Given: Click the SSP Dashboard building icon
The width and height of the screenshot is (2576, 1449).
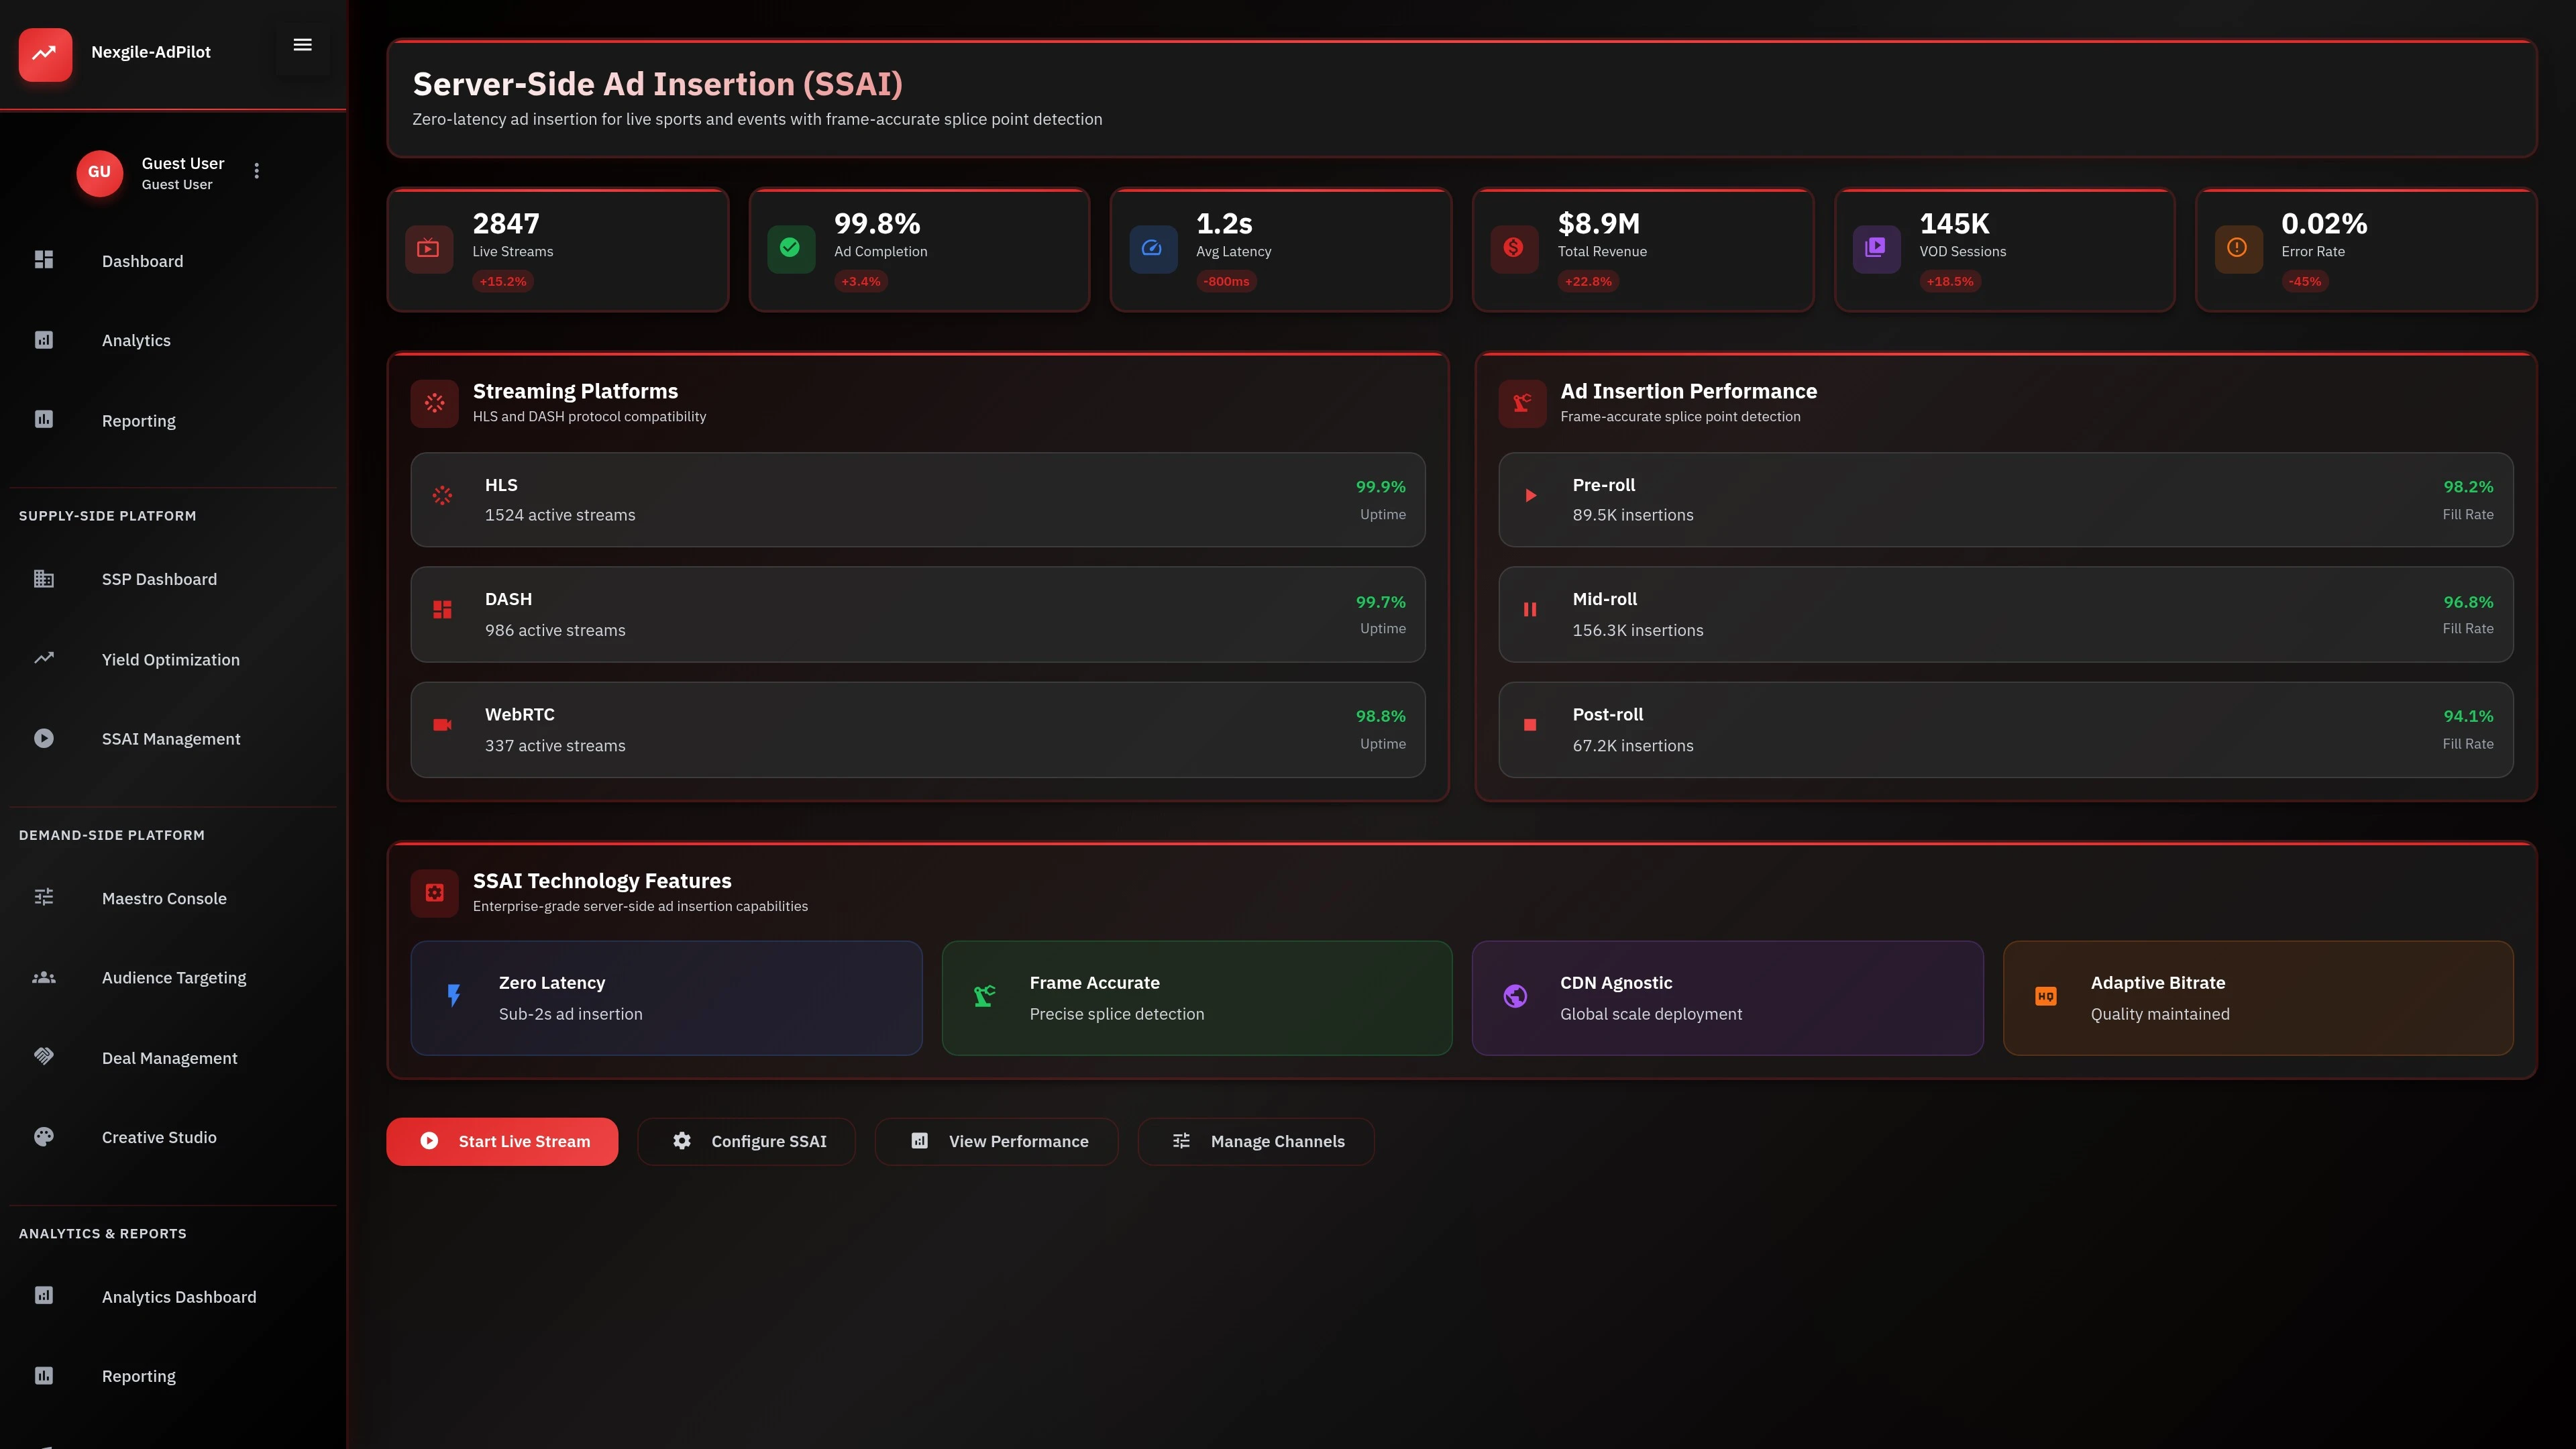Looking at the screenshot, I should pos(43,578).
